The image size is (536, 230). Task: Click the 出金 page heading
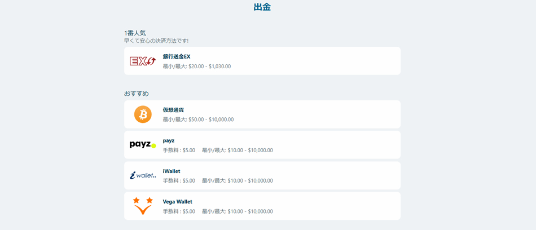[x=262, y=7]
